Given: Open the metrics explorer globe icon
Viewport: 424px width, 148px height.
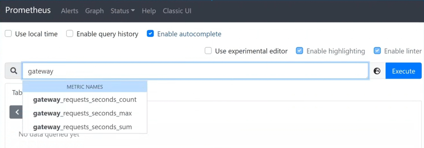Looking at the screenshot, I should [377, 71].
